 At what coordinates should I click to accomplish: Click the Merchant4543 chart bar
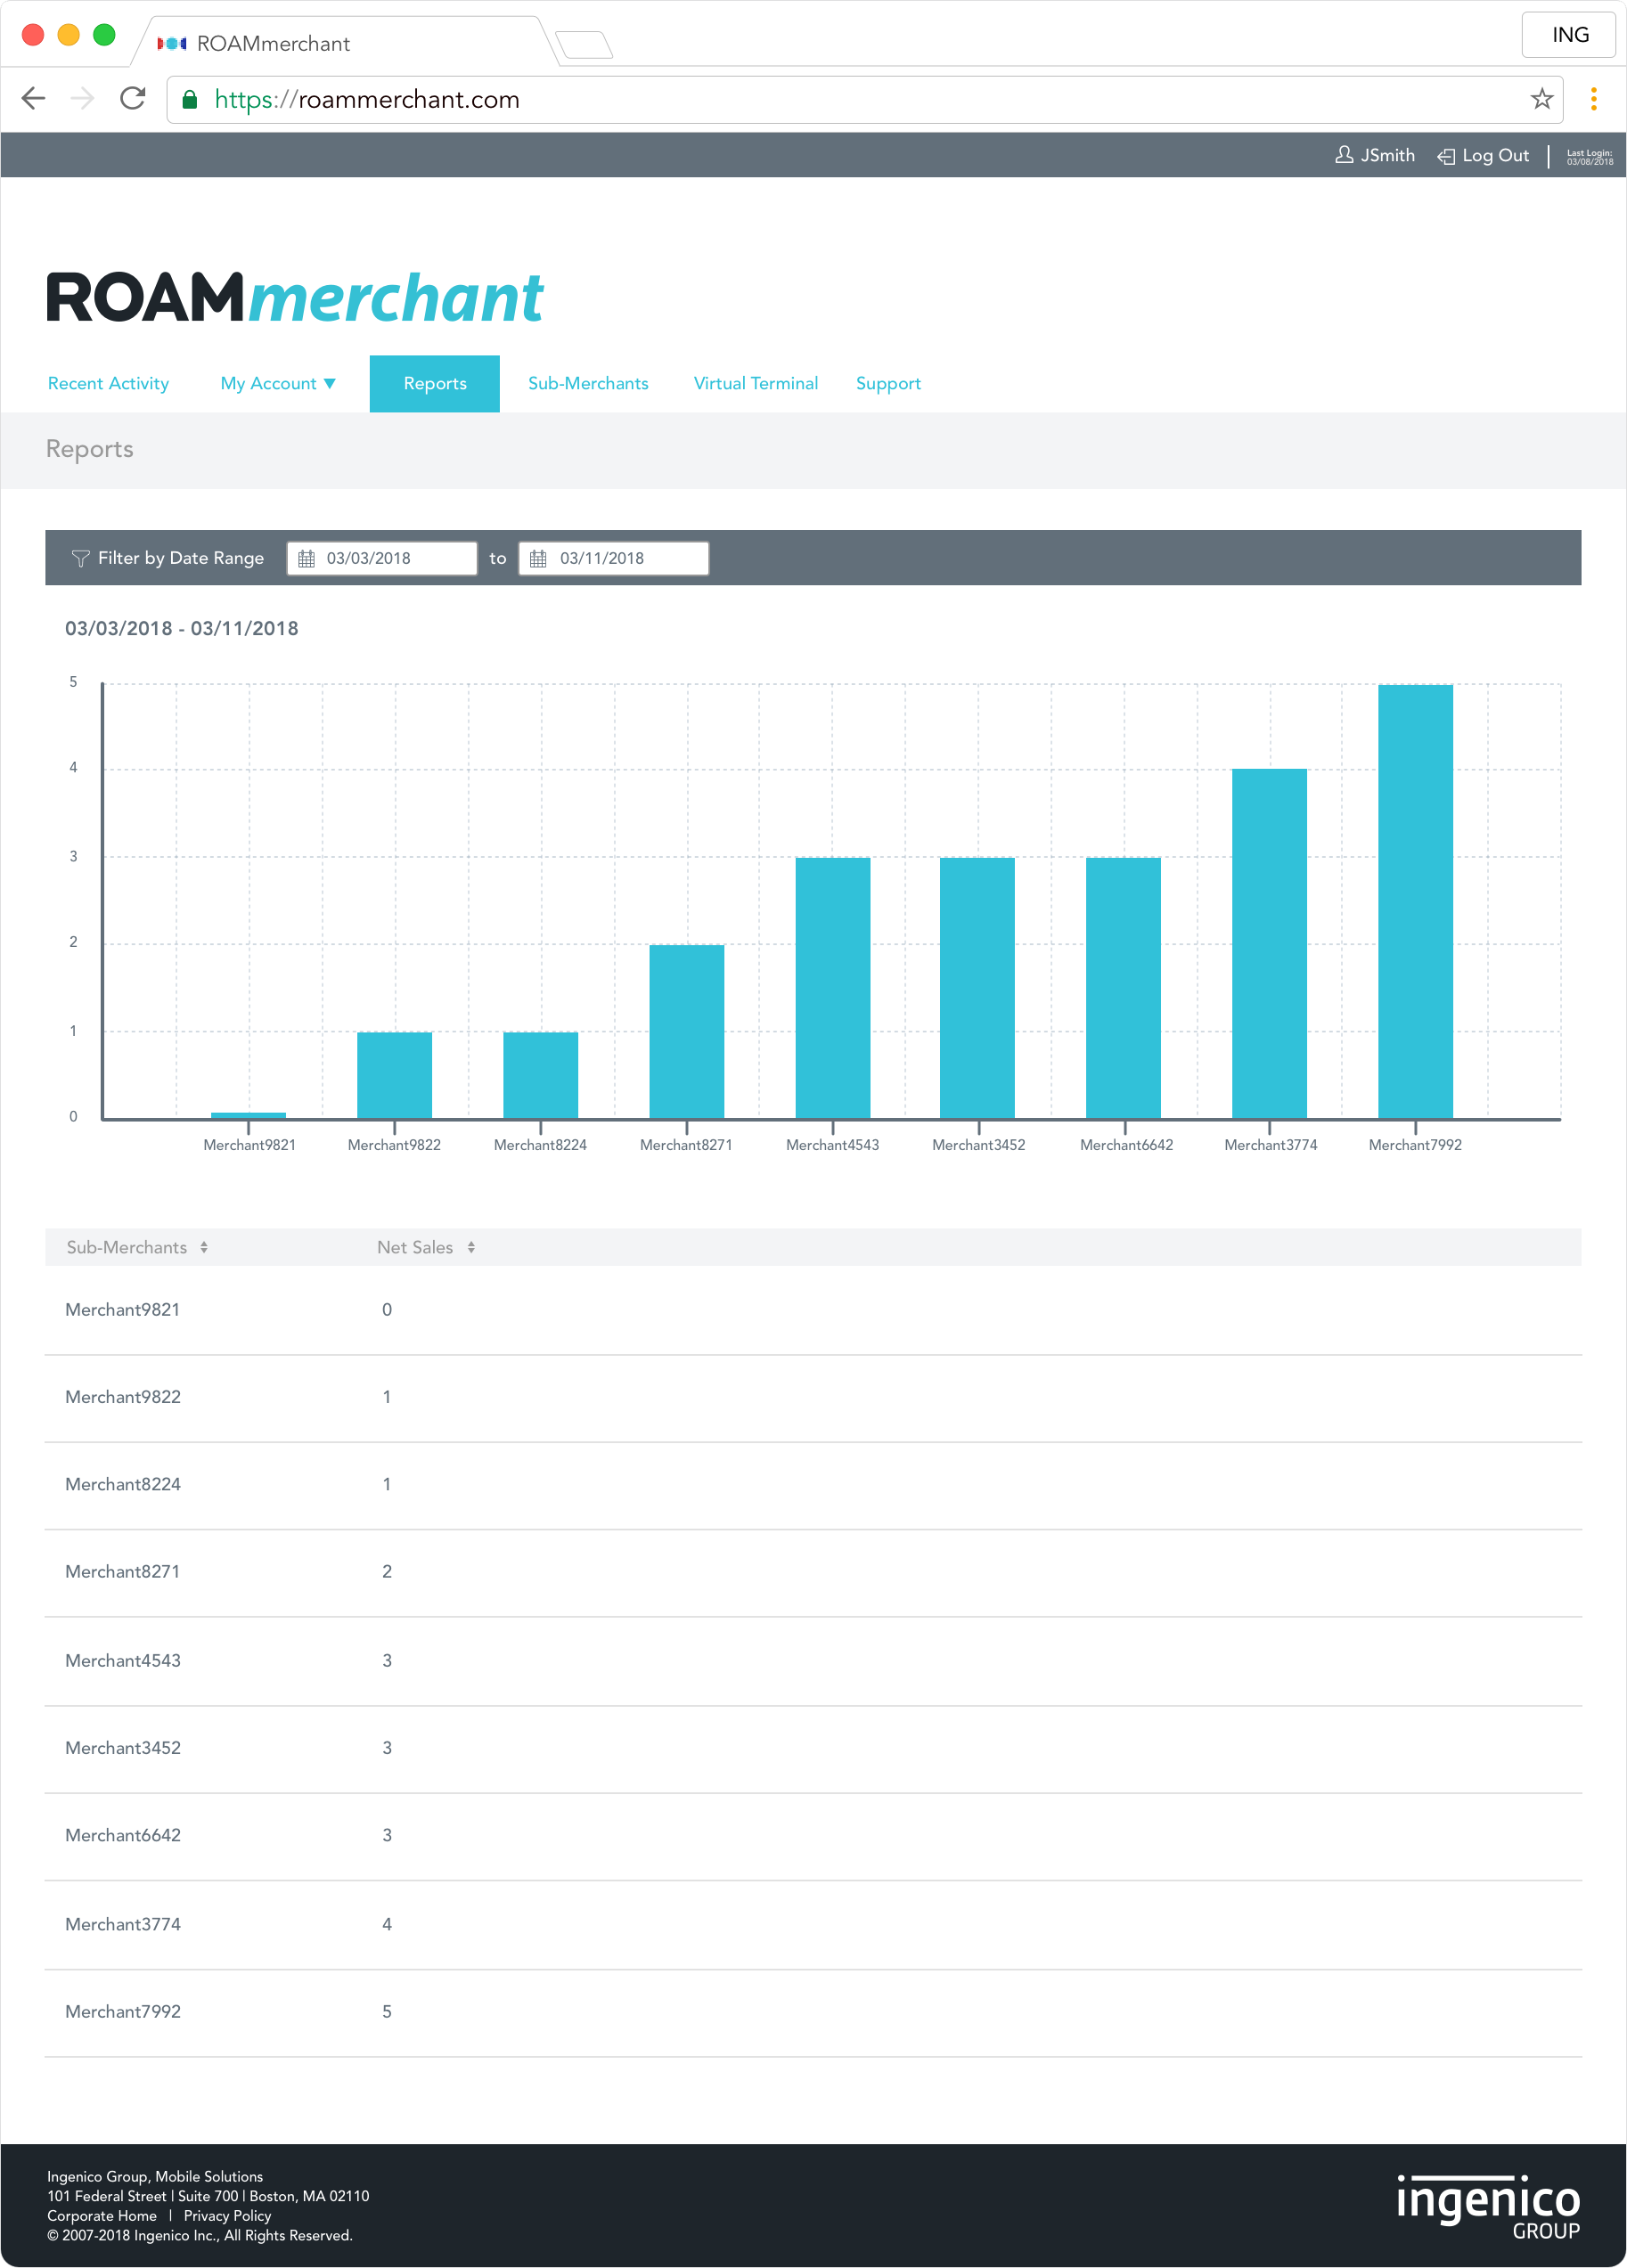[832, 988]
